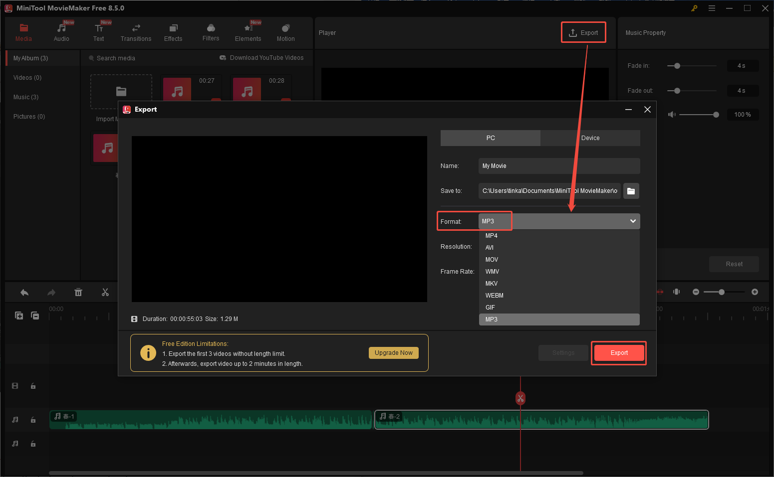
Task: Click Export in the dialog
Action: [x=618, y=352]
